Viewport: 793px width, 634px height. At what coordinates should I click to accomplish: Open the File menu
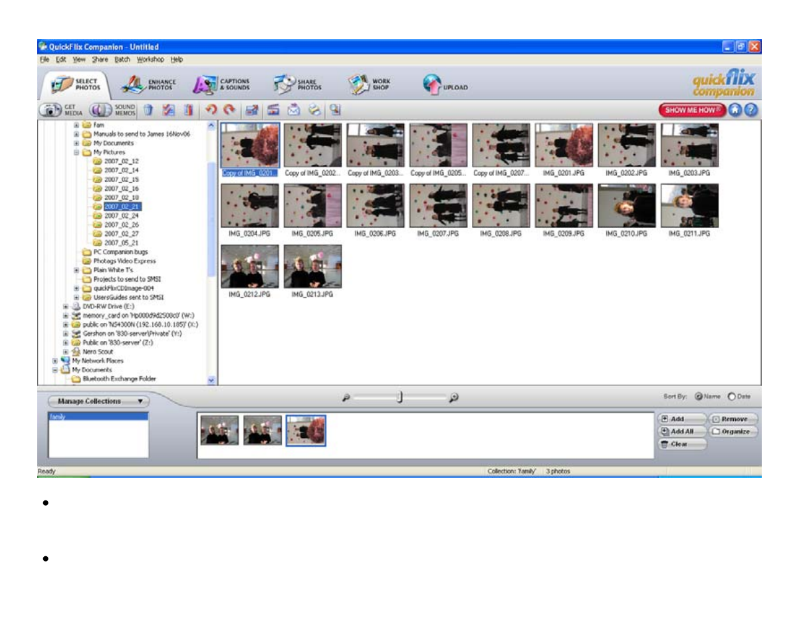pyautogui.click(x=45, y=60)
